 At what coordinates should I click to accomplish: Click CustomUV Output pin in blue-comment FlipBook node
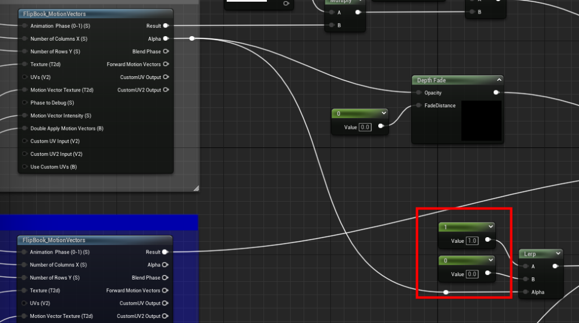[x=165, y=303]
